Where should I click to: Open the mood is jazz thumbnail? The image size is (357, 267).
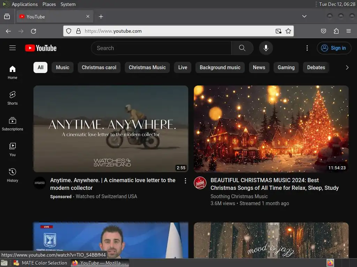click(271, 240)
